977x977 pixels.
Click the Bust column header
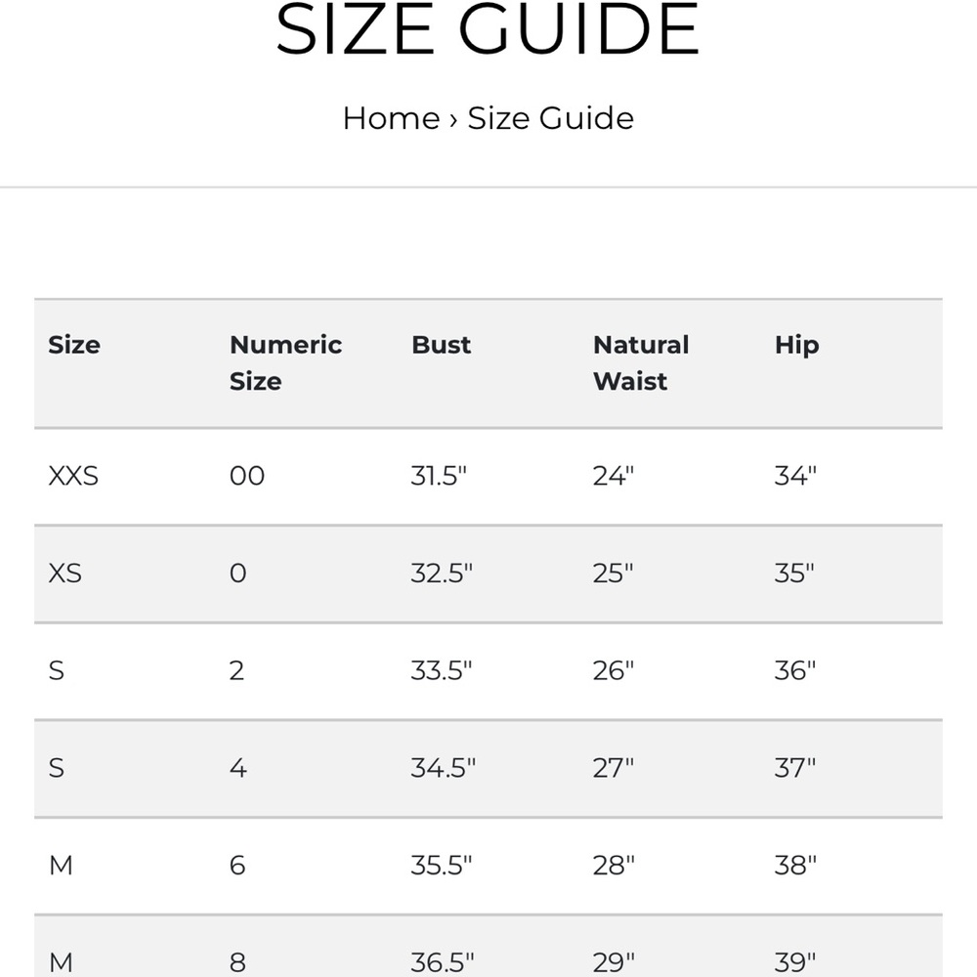tap(442, 345)
